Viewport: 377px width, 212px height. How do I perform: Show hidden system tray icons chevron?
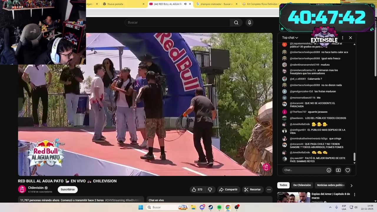click(x=330, y=207)
